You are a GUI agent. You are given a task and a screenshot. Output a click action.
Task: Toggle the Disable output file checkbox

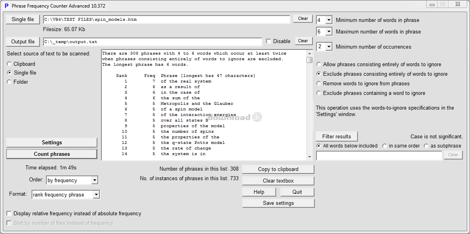tap(269, 41)
